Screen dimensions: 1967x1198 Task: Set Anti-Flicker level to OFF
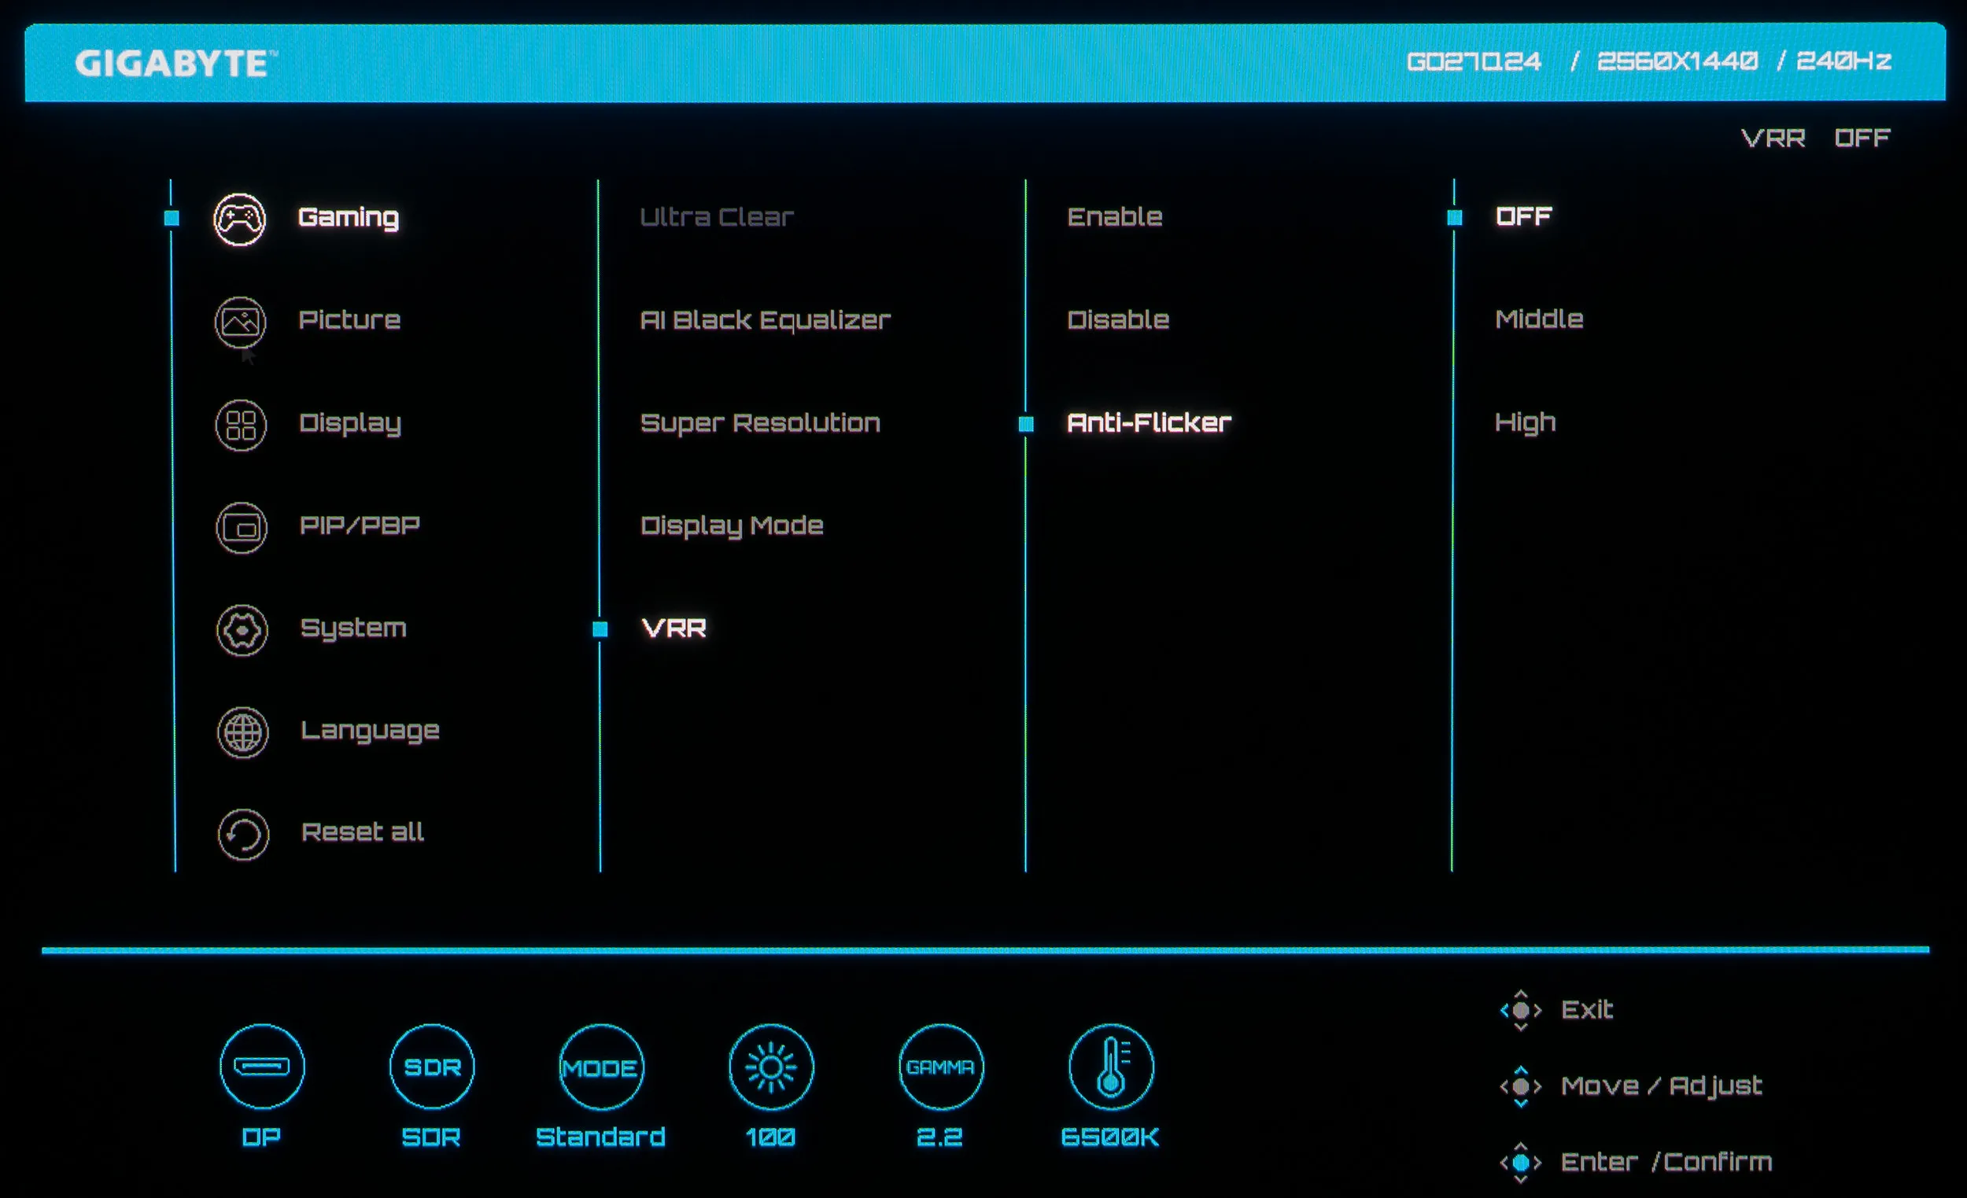tap(1523, 216)
